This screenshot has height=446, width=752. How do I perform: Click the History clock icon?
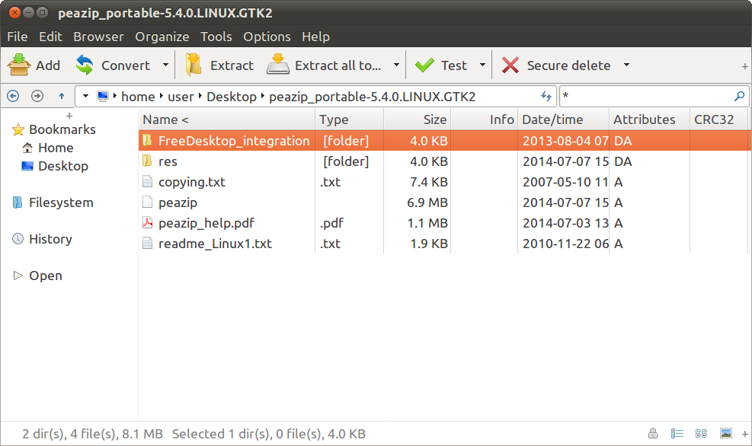tap(18, 238)
